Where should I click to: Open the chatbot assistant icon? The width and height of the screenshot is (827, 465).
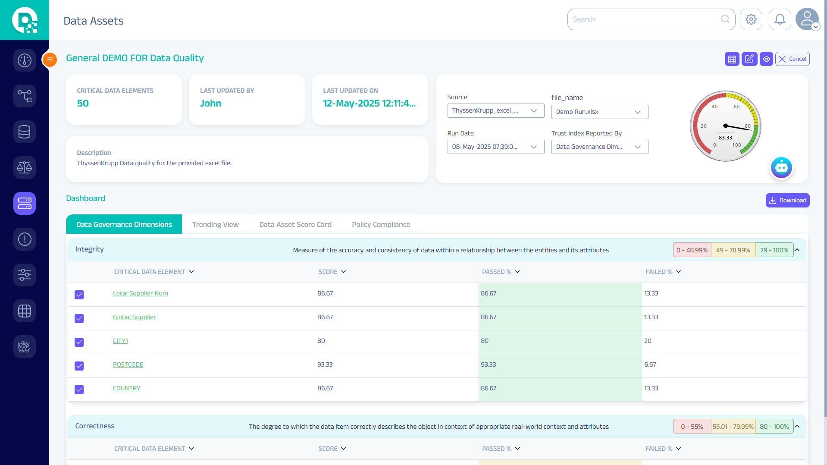coord(781,167)
